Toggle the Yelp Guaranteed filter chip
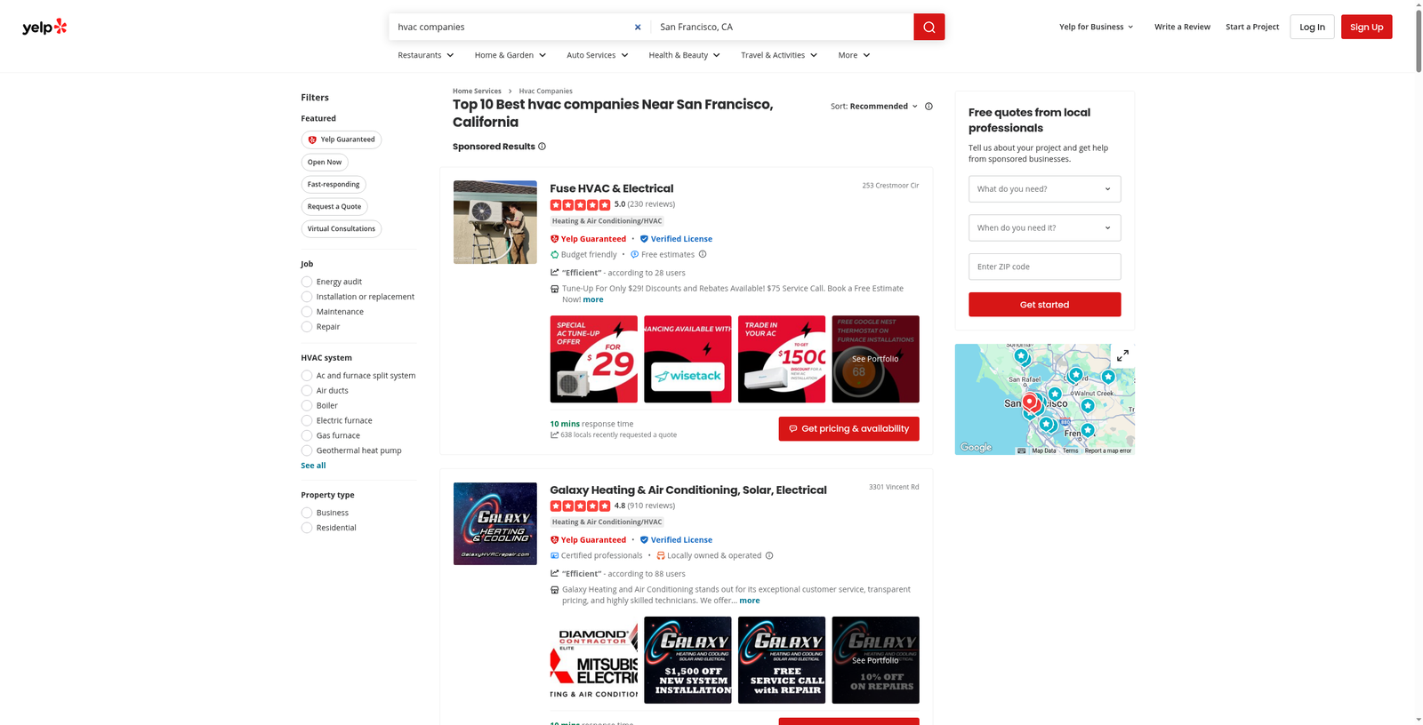This screenshot has height=725, width=1423. coord(342,139)
